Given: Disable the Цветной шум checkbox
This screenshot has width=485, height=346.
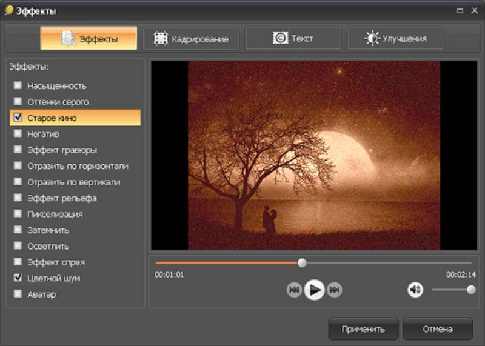Looking at the screenshot, I should point(18,278).
